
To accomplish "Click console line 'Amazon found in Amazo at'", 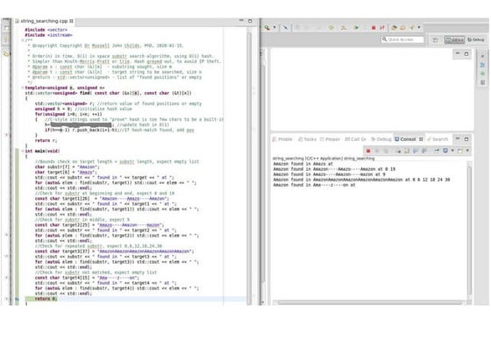I will click(303, 164).
